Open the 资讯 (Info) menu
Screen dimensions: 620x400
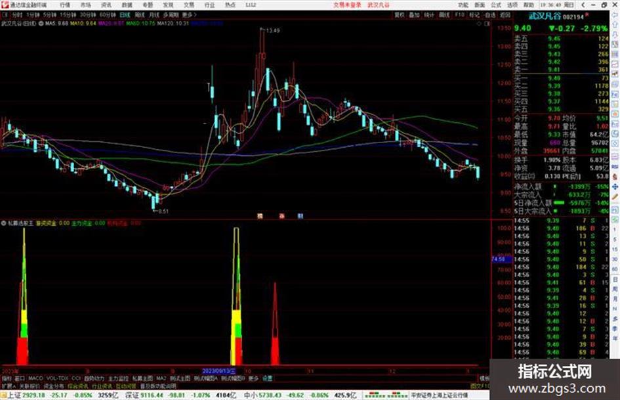(x=106, y=5)
